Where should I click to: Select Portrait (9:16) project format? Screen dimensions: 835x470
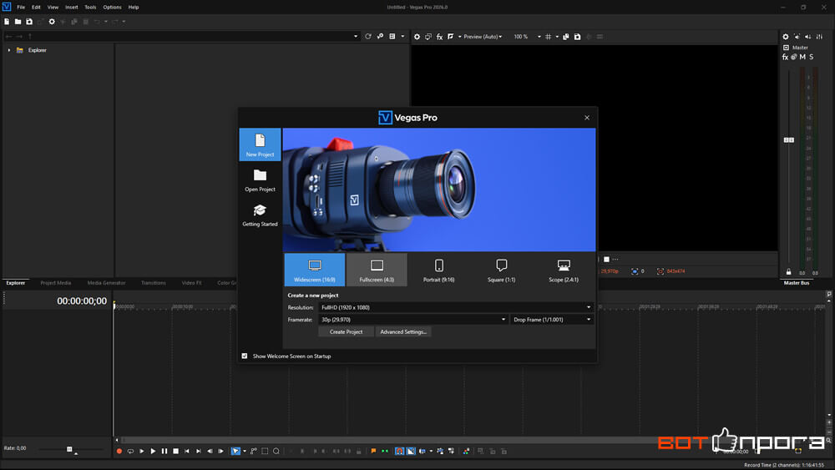click(x=439, y=270)
